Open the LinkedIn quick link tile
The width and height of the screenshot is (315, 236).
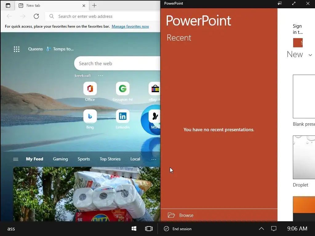click(122, 116)
